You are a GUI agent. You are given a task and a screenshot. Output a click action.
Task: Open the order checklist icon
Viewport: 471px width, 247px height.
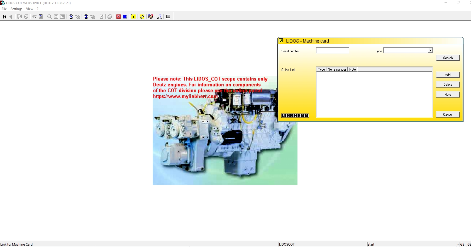[41, 17]
